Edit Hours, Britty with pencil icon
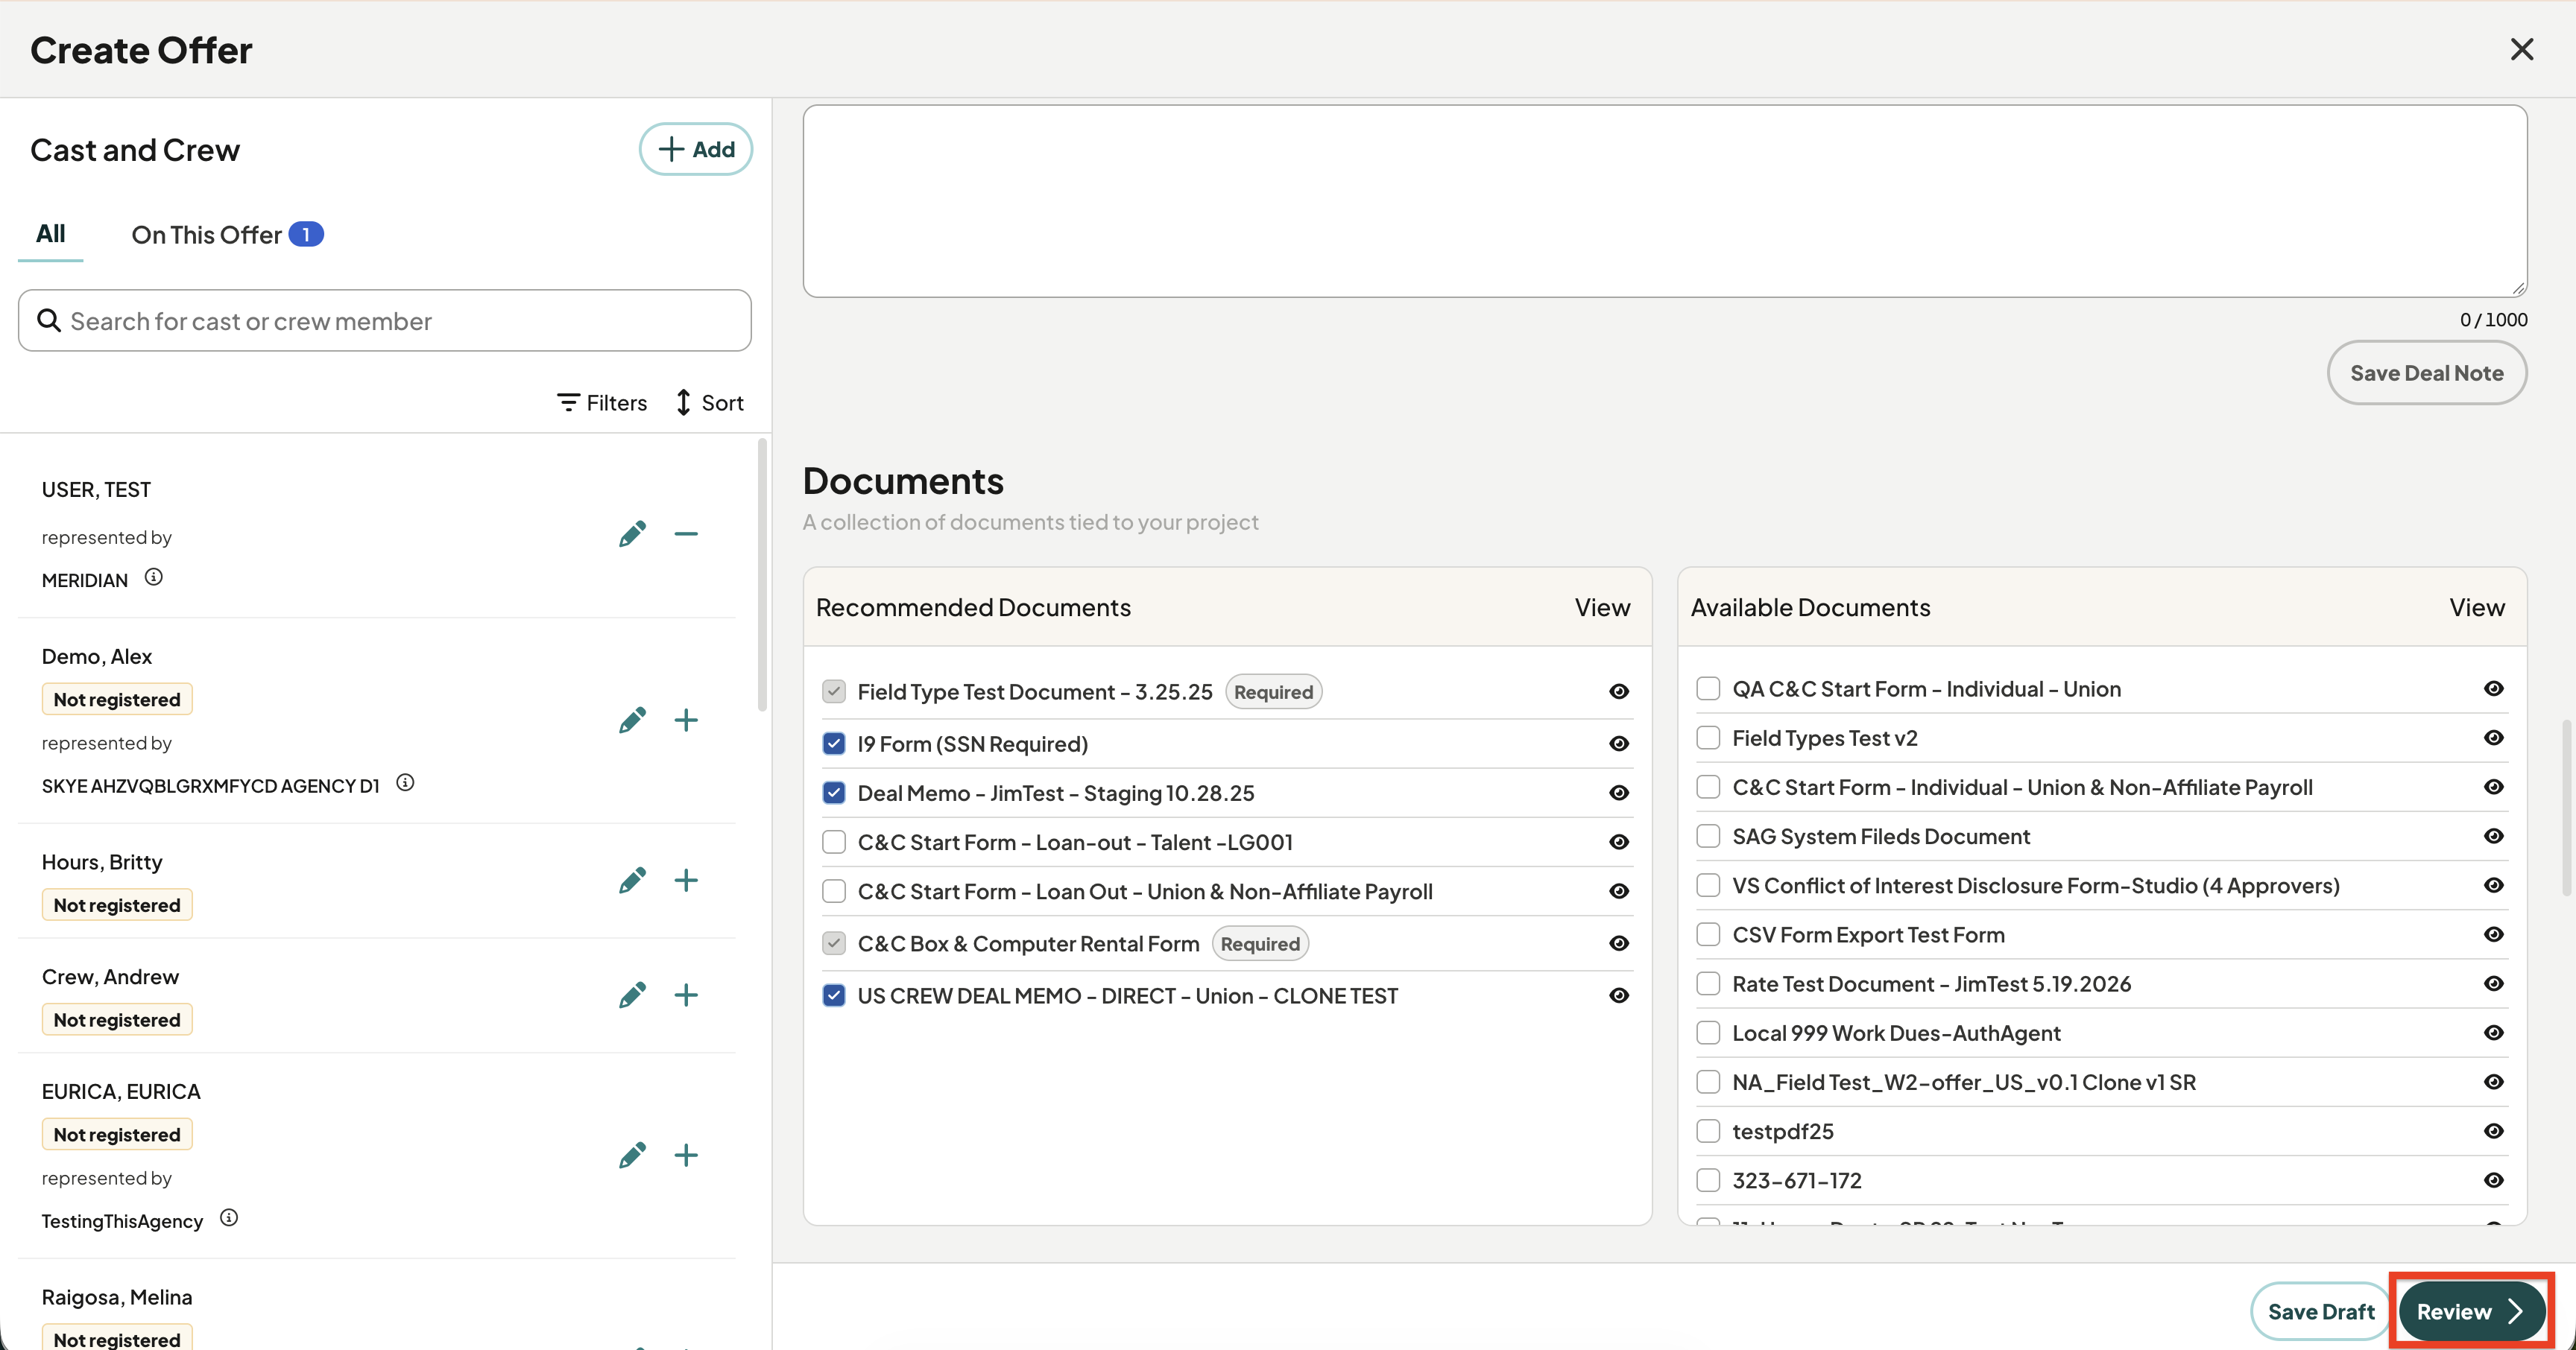This screenshot has width=2576, height=1350. click(632, 881)
